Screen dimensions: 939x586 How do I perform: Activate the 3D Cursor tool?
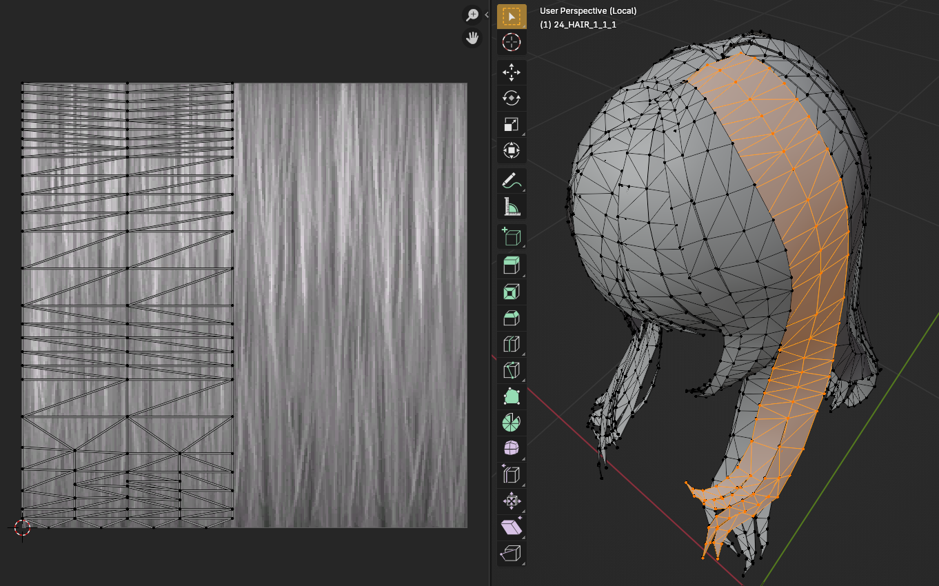tap(512, 43)
